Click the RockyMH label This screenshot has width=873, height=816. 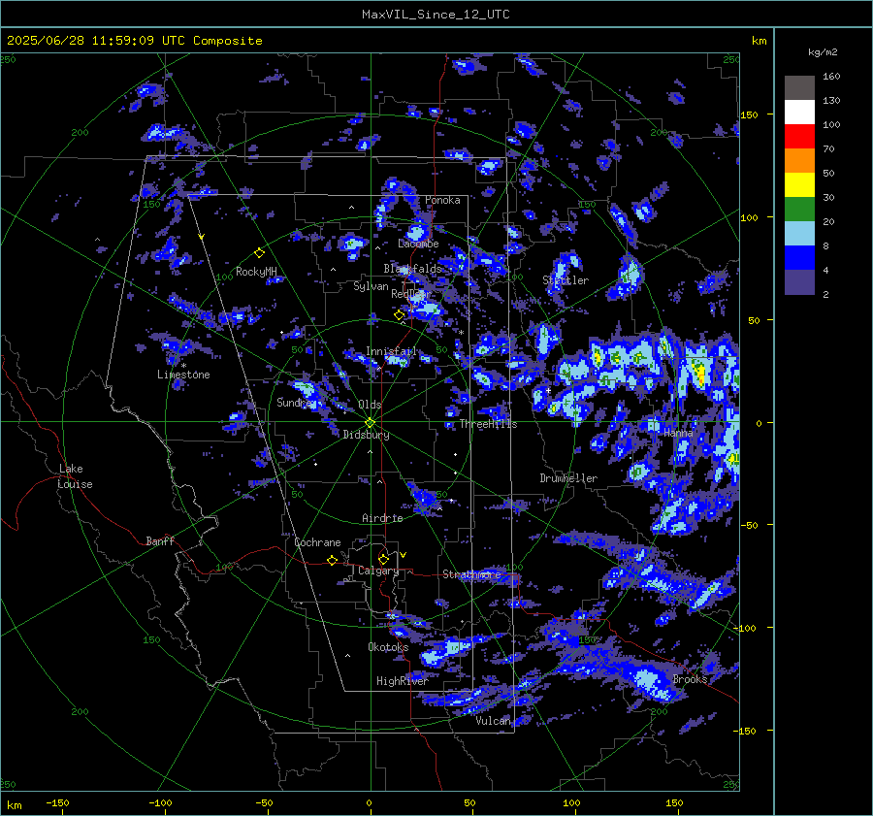[256, 272]
